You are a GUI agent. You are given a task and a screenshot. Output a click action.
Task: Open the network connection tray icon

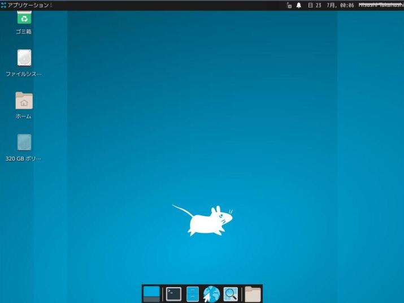point(289,5)
